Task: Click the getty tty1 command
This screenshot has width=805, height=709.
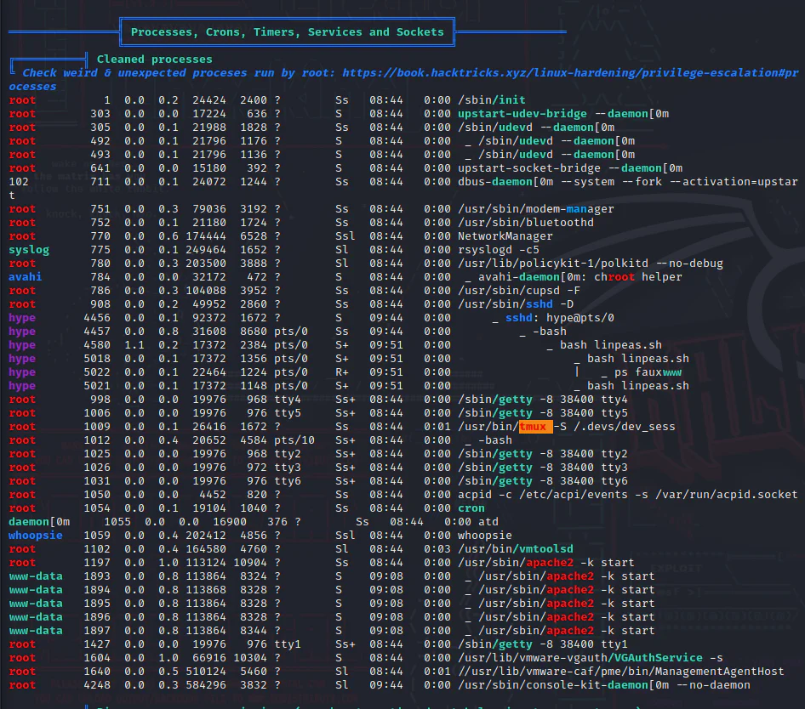Action: (x=543, y=644)
